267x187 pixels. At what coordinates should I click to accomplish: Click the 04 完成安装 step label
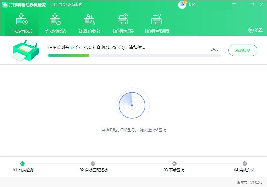coord(244,170)
